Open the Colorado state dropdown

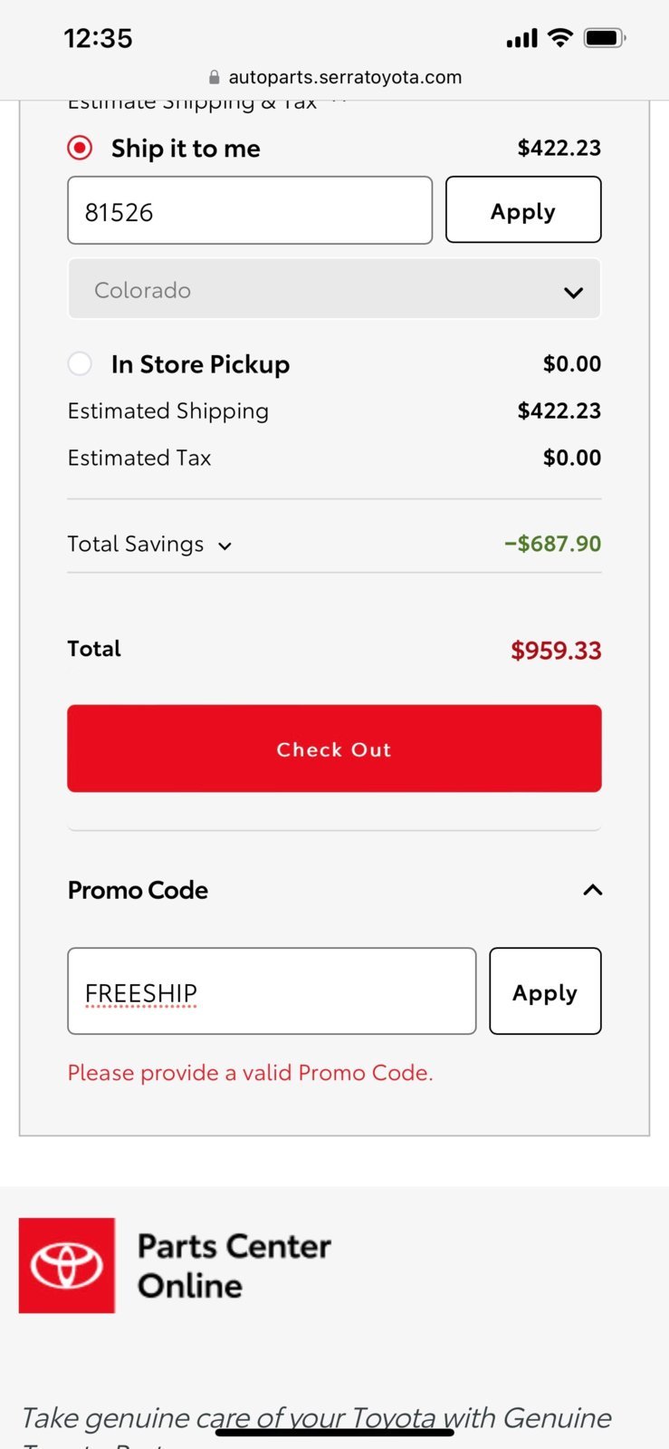334,290
